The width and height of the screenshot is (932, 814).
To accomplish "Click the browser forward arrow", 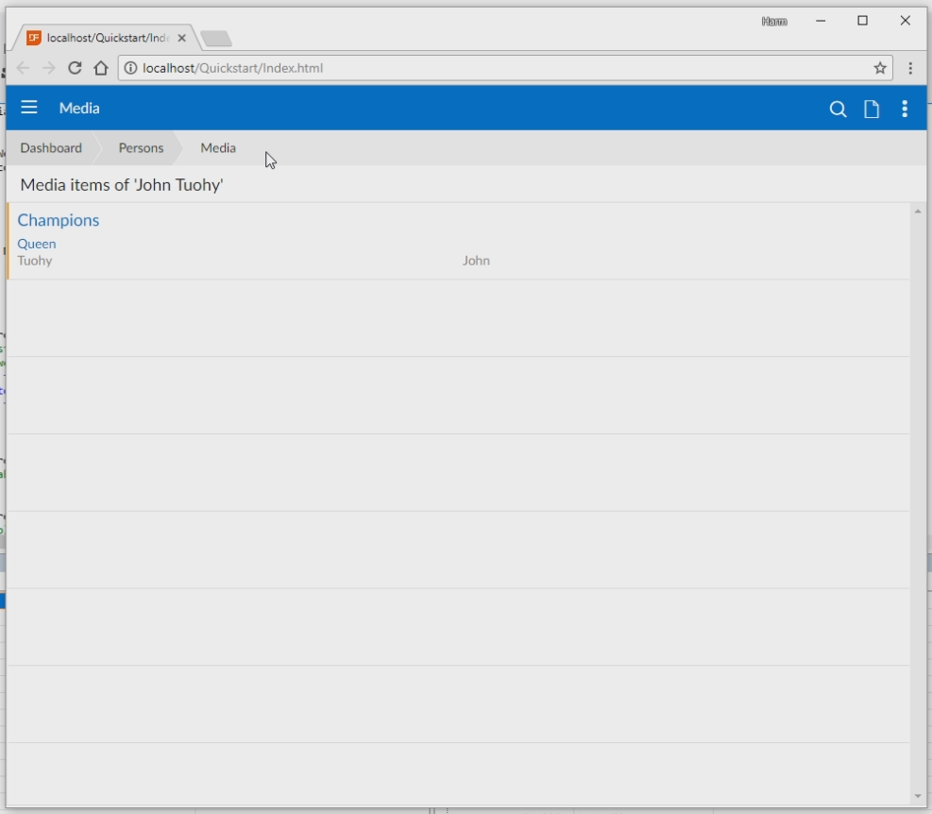I will point(49,68).
